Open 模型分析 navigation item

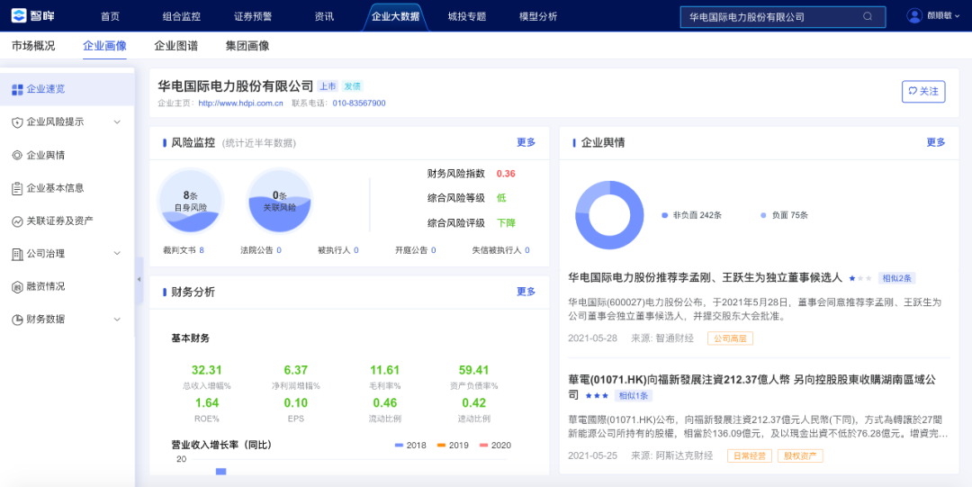pyautogui.click(x=538, y=17)
